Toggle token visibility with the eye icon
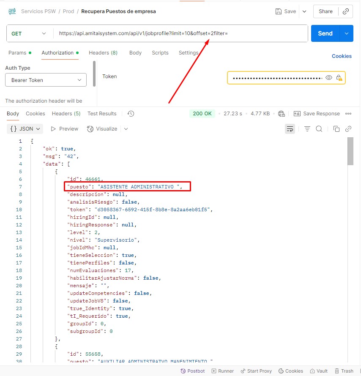The width and height of the screenshot is (361, 376). point(329,78)
